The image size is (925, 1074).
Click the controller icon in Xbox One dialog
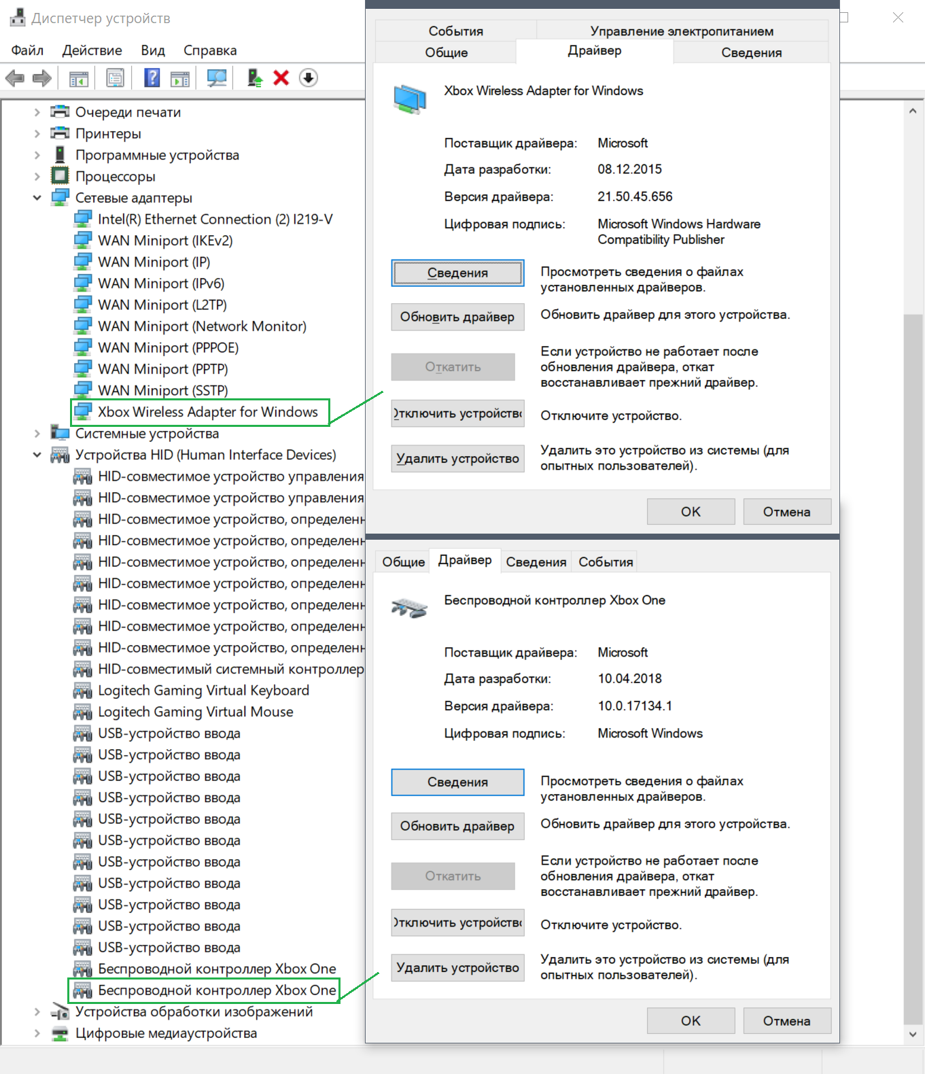click(409, 608)
